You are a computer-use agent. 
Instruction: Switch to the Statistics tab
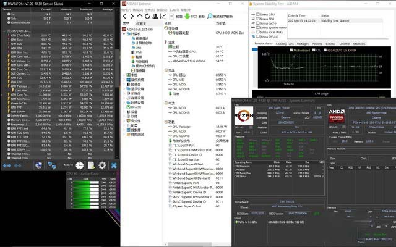pyautogui.click(x=359, y=44)
